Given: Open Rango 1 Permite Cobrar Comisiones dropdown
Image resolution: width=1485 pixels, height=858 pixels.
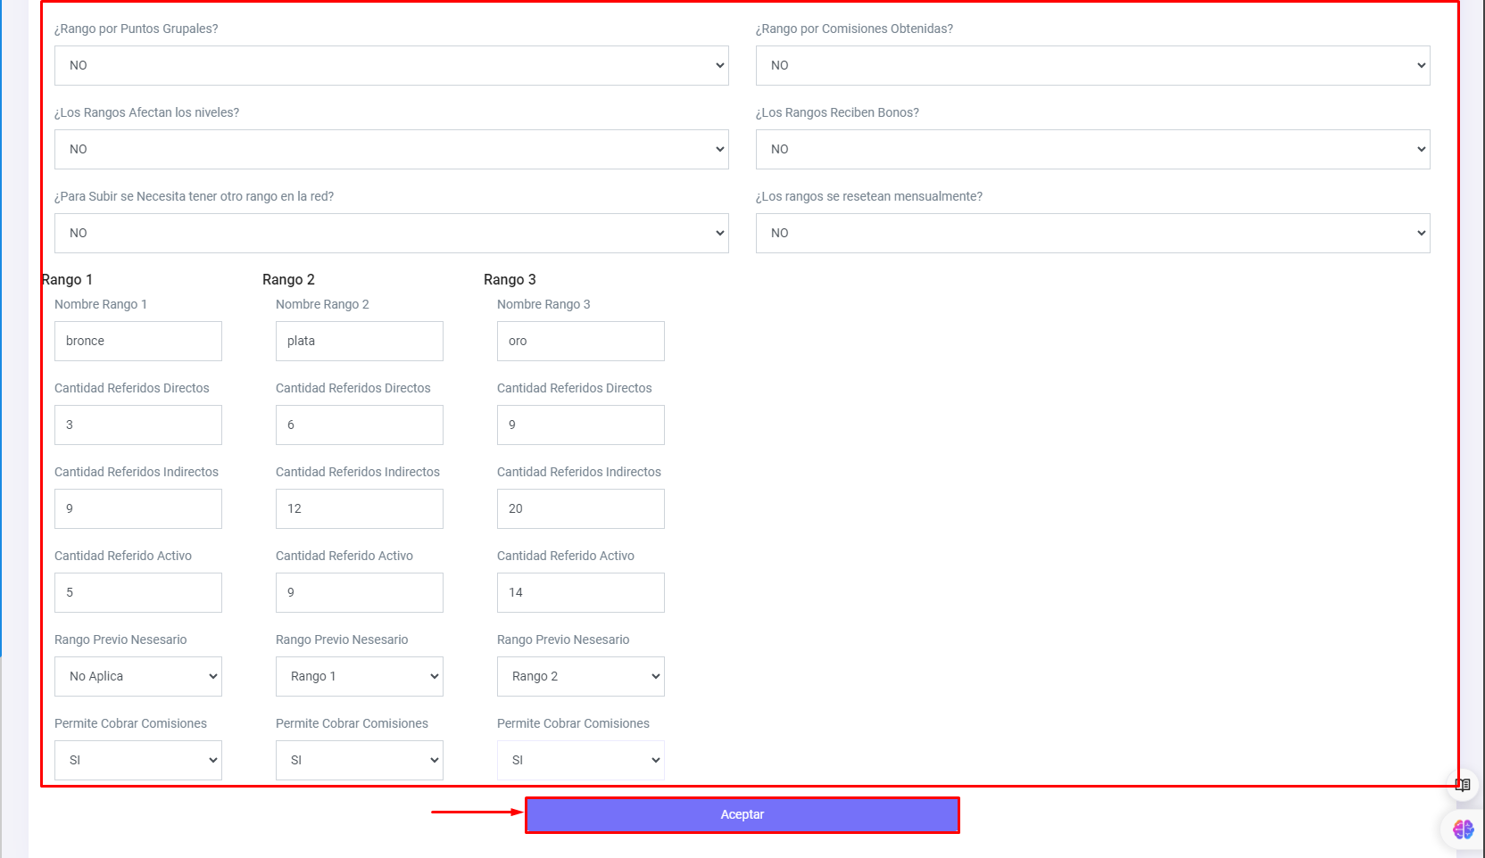Looking at the screenshot, I should coord(138,761).
